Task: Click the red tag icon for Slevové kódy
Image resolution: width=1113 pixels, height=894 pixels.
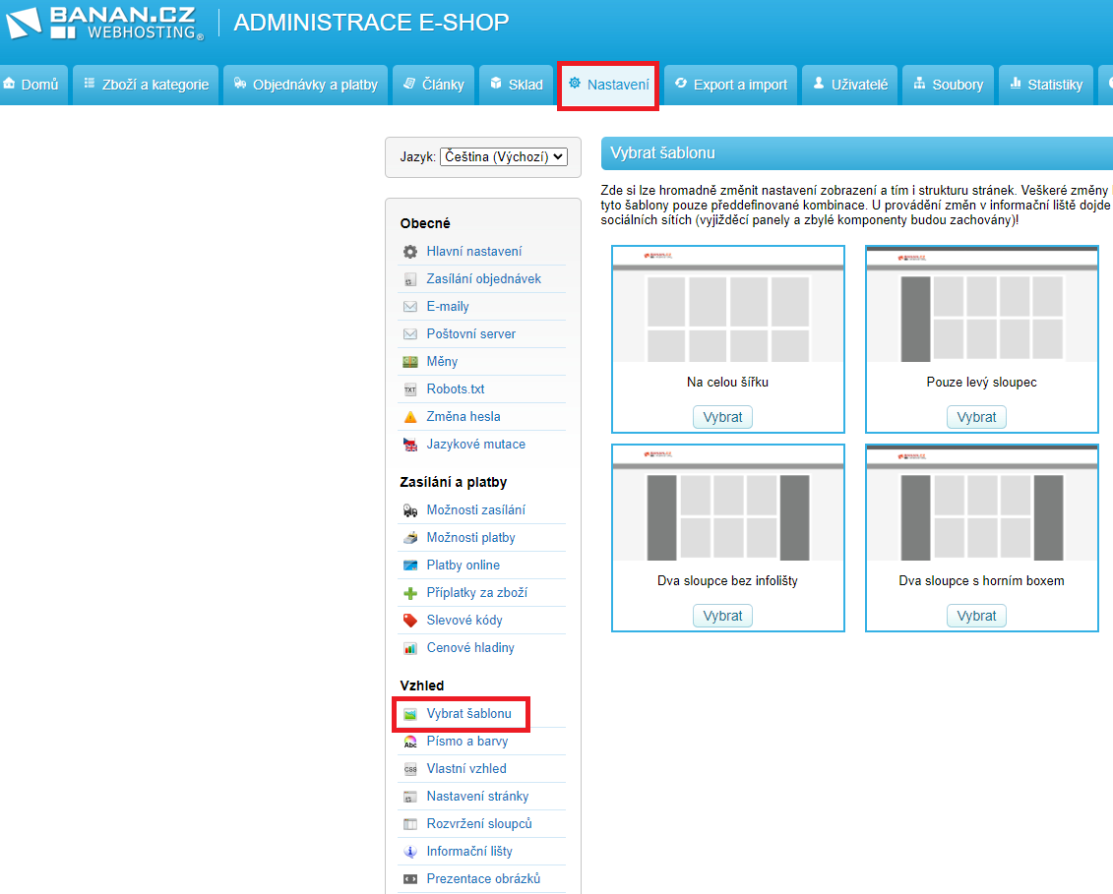Action: click(410, 621)
